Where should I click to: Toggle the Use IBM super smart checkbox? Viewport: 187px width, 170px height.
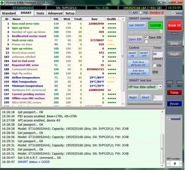click(x=161, y=31)
